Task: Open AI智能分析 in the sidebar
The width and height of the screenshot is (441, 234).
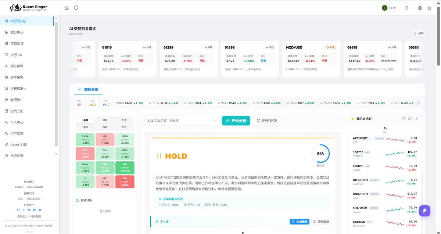Action: point(26,21)
